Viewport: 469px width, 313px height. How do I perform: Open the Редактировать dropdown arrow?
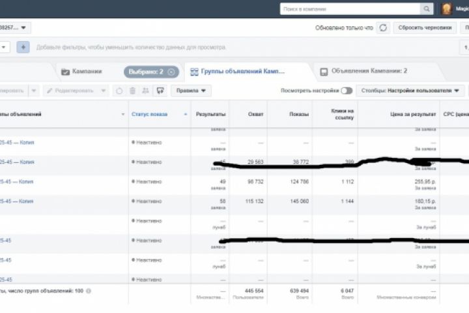tap(103, 91)
